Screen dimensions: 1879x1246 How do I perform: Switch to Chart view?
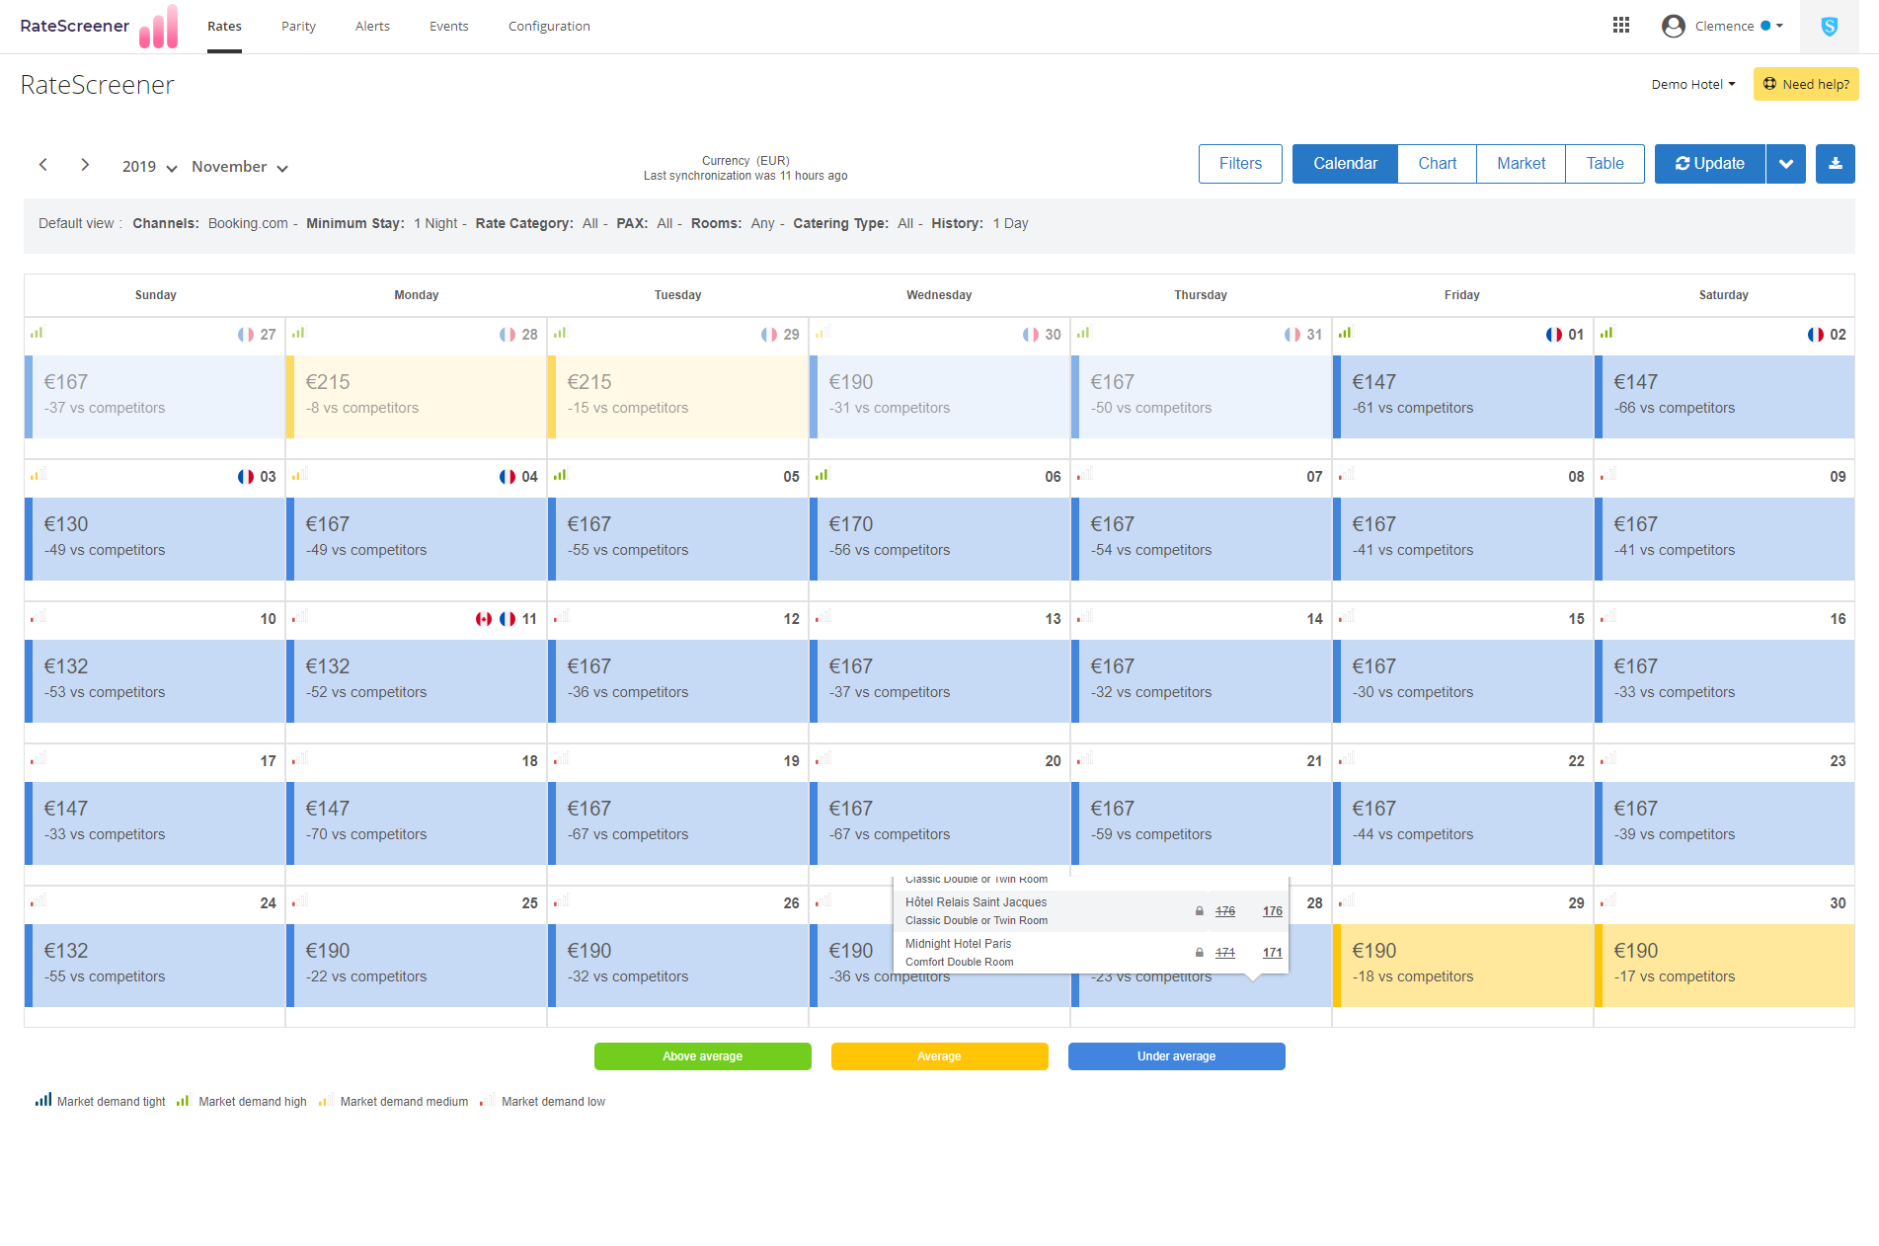[1438, 164]
